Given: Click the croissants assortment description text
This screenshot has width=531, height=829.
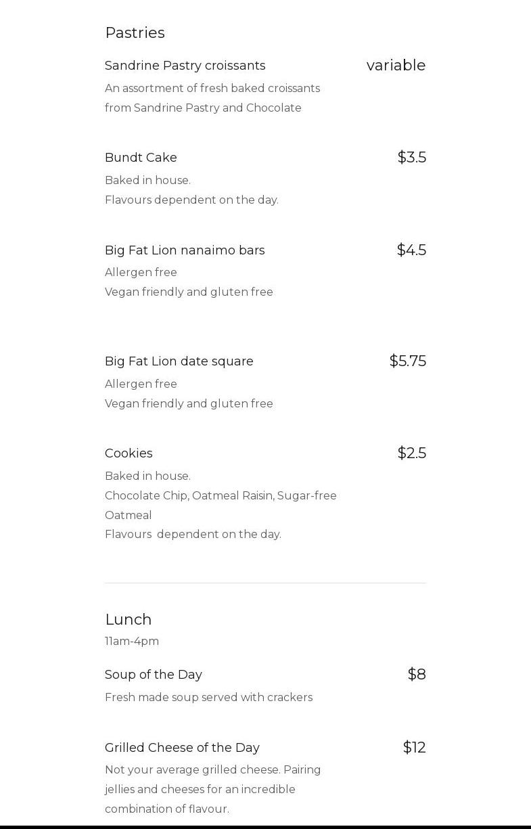Looking at the screenshot, I should (212, 98).
